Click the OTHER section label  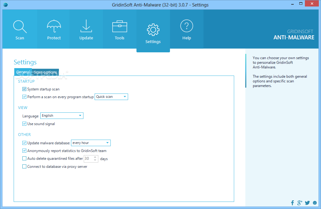(25, 135)
